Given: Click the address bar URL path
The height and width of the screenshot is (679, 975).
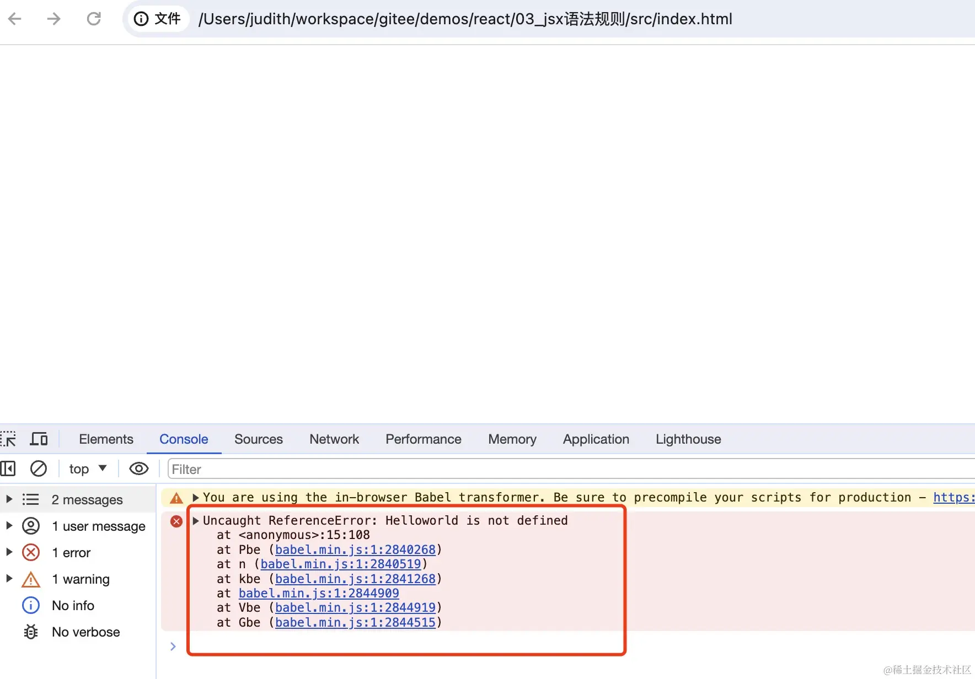Looking at the screenshot, I should click(465, 19).
